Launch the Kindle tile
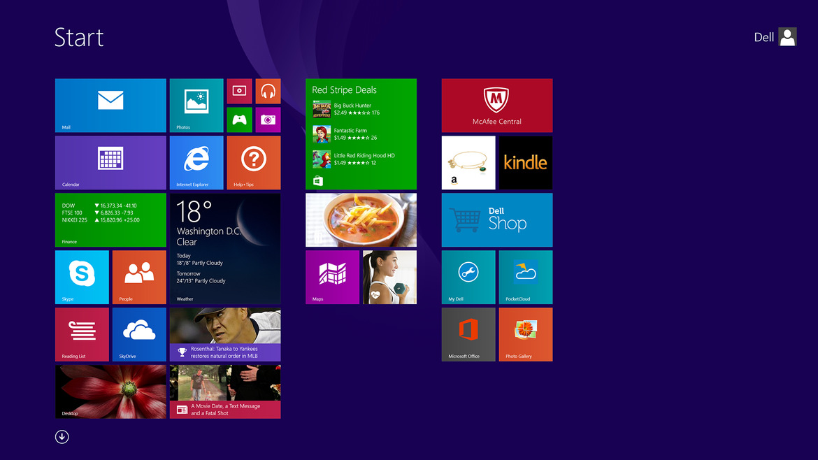 coord(526,163)
